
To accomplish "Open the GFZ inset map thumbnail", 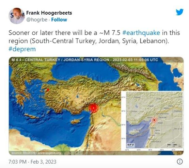I will point(152,121).
